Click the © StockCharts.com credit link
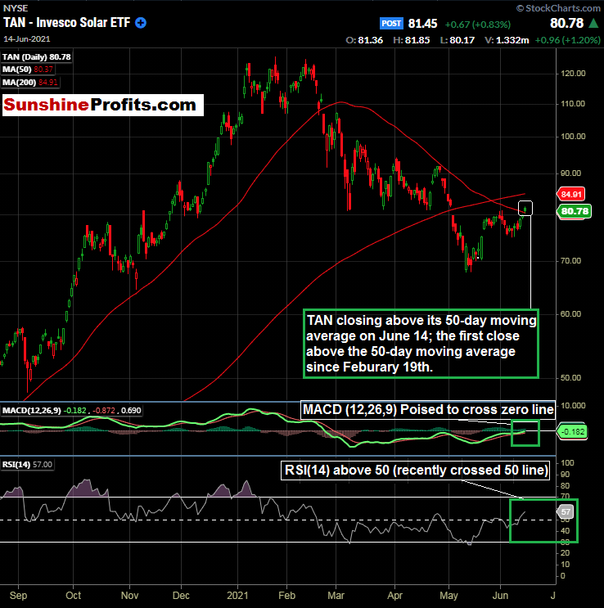 (558, 8)
